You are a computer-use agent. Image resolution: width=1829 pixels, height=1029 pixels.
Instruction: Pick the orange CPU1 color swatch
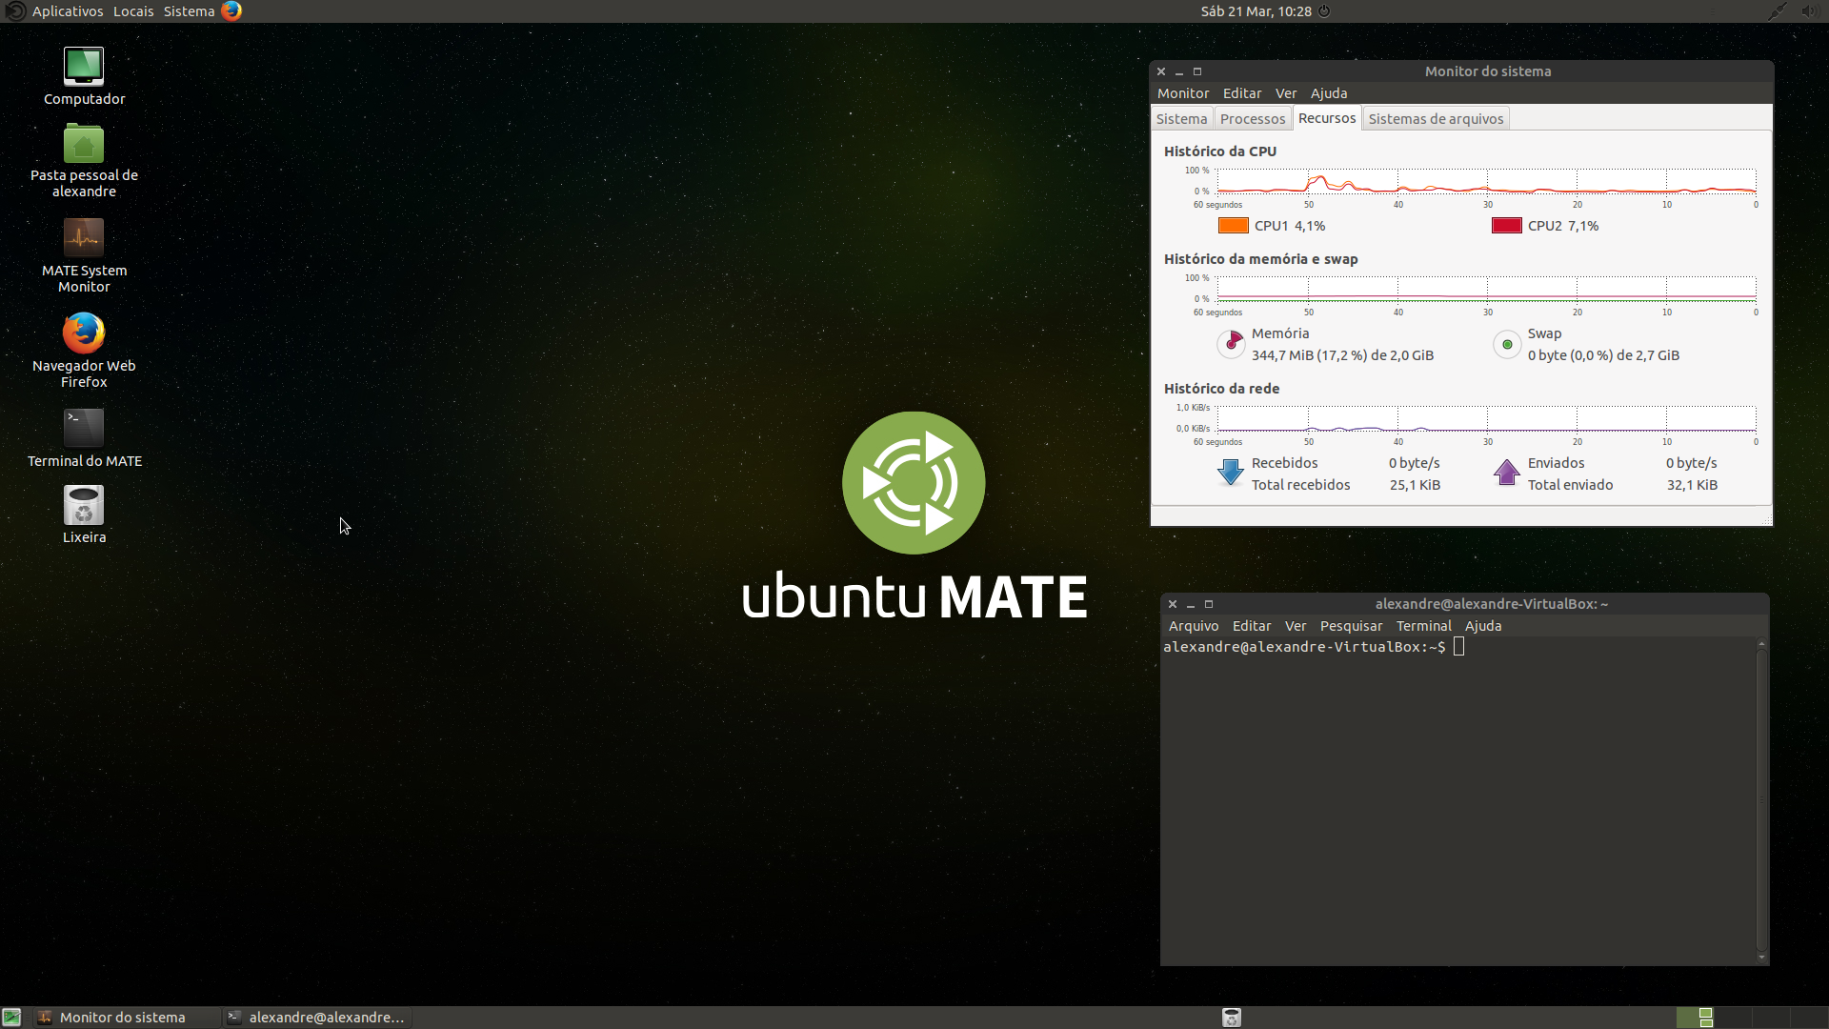[x=1233, y=226]
